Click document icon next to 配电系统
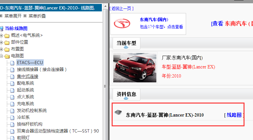The height and width of the screenshot is (140, 253). pos(12,83)
